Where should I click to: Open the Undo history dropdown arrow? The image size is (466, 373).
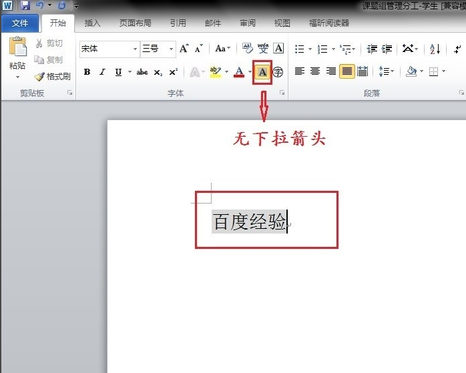pyautogui.click(x=49, y=5)
